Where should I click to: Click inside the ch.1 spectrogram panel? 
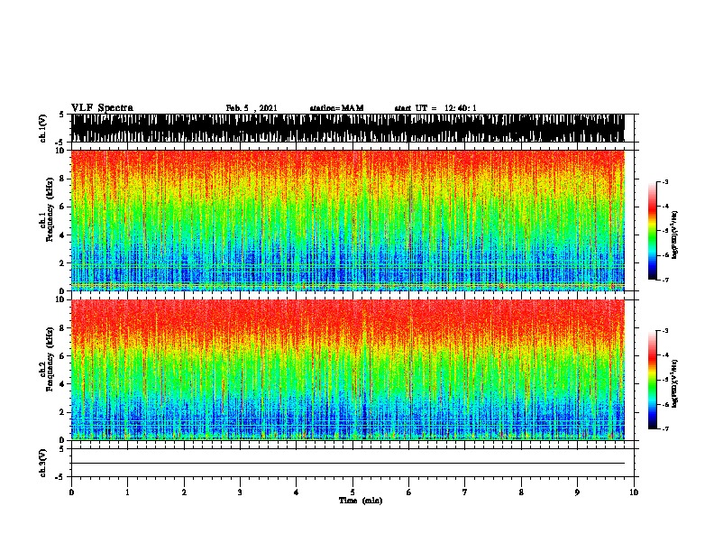click(x=348, y=220)
